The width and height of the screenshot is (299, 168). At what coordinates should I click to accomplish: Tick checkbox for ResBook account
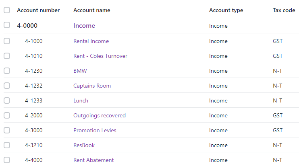click(x=7, y=145)
